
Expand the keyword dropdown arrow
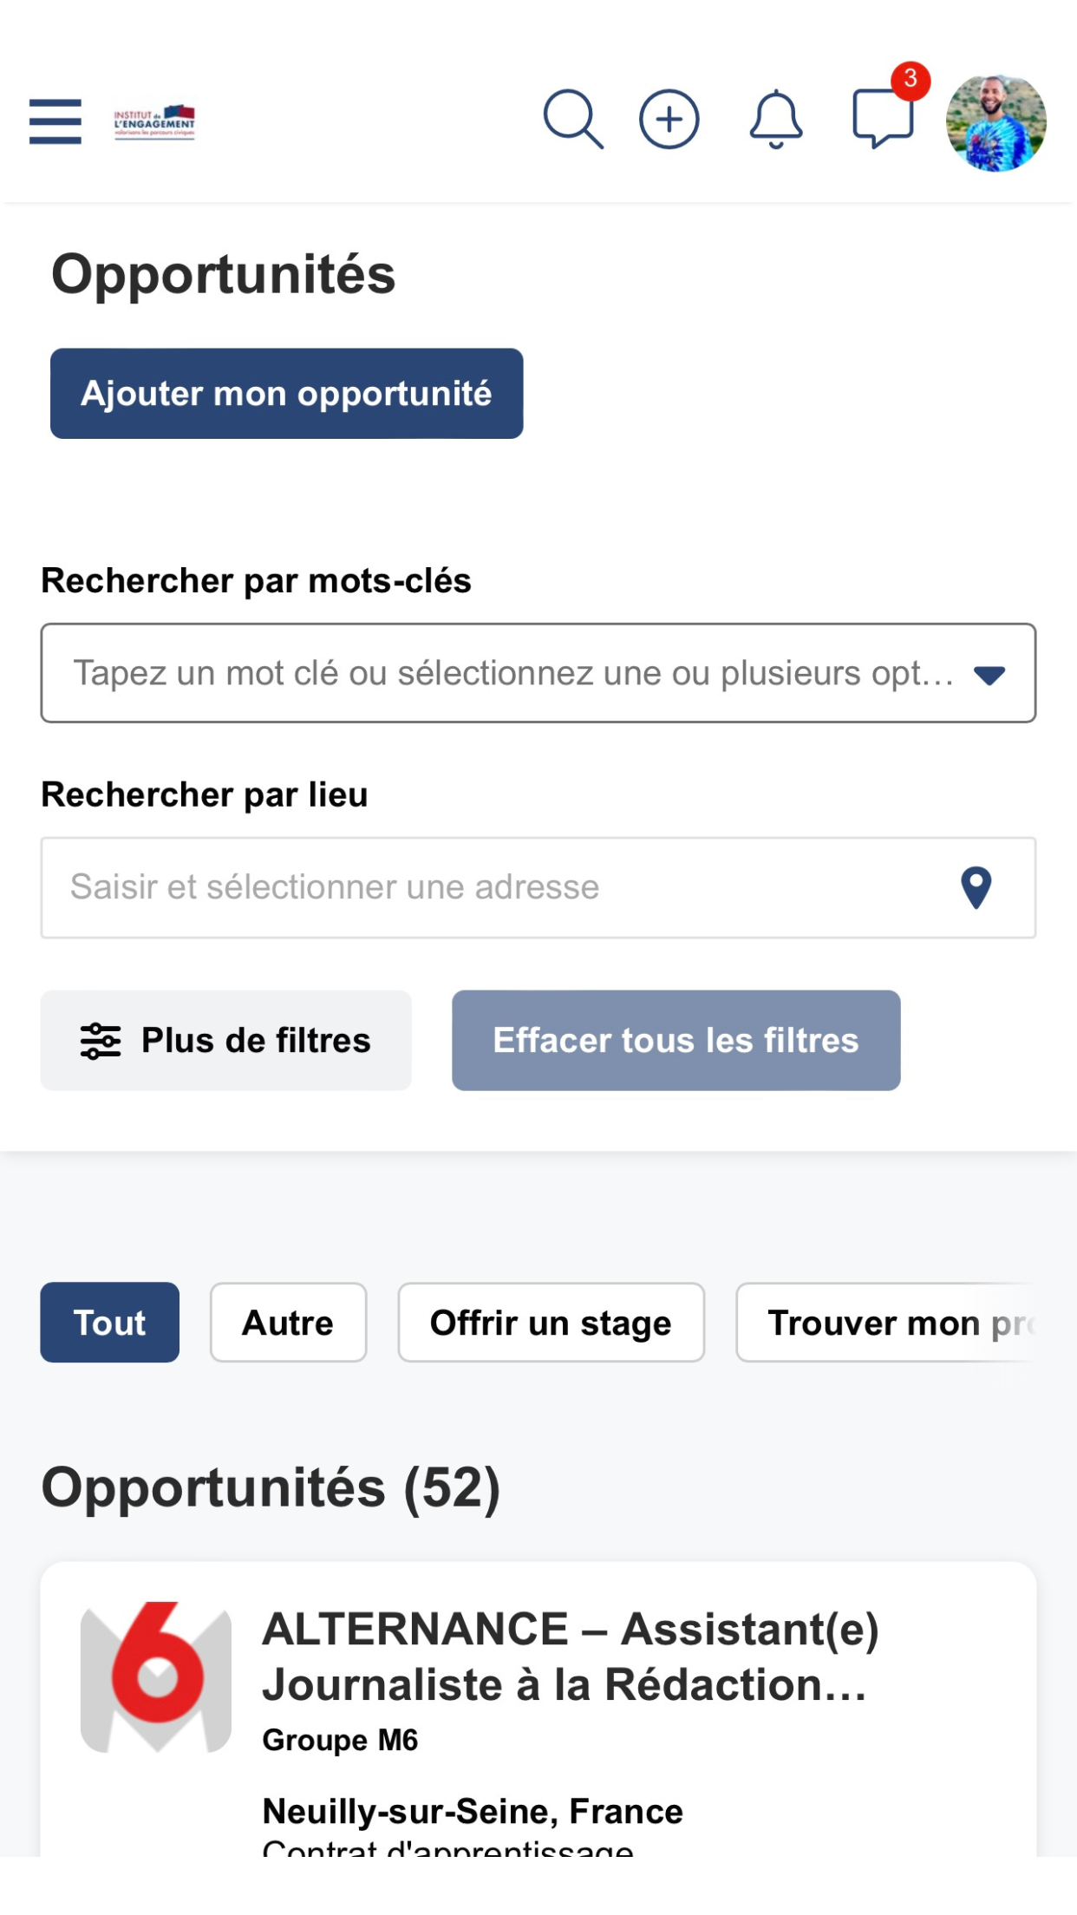tap(989, 675)
